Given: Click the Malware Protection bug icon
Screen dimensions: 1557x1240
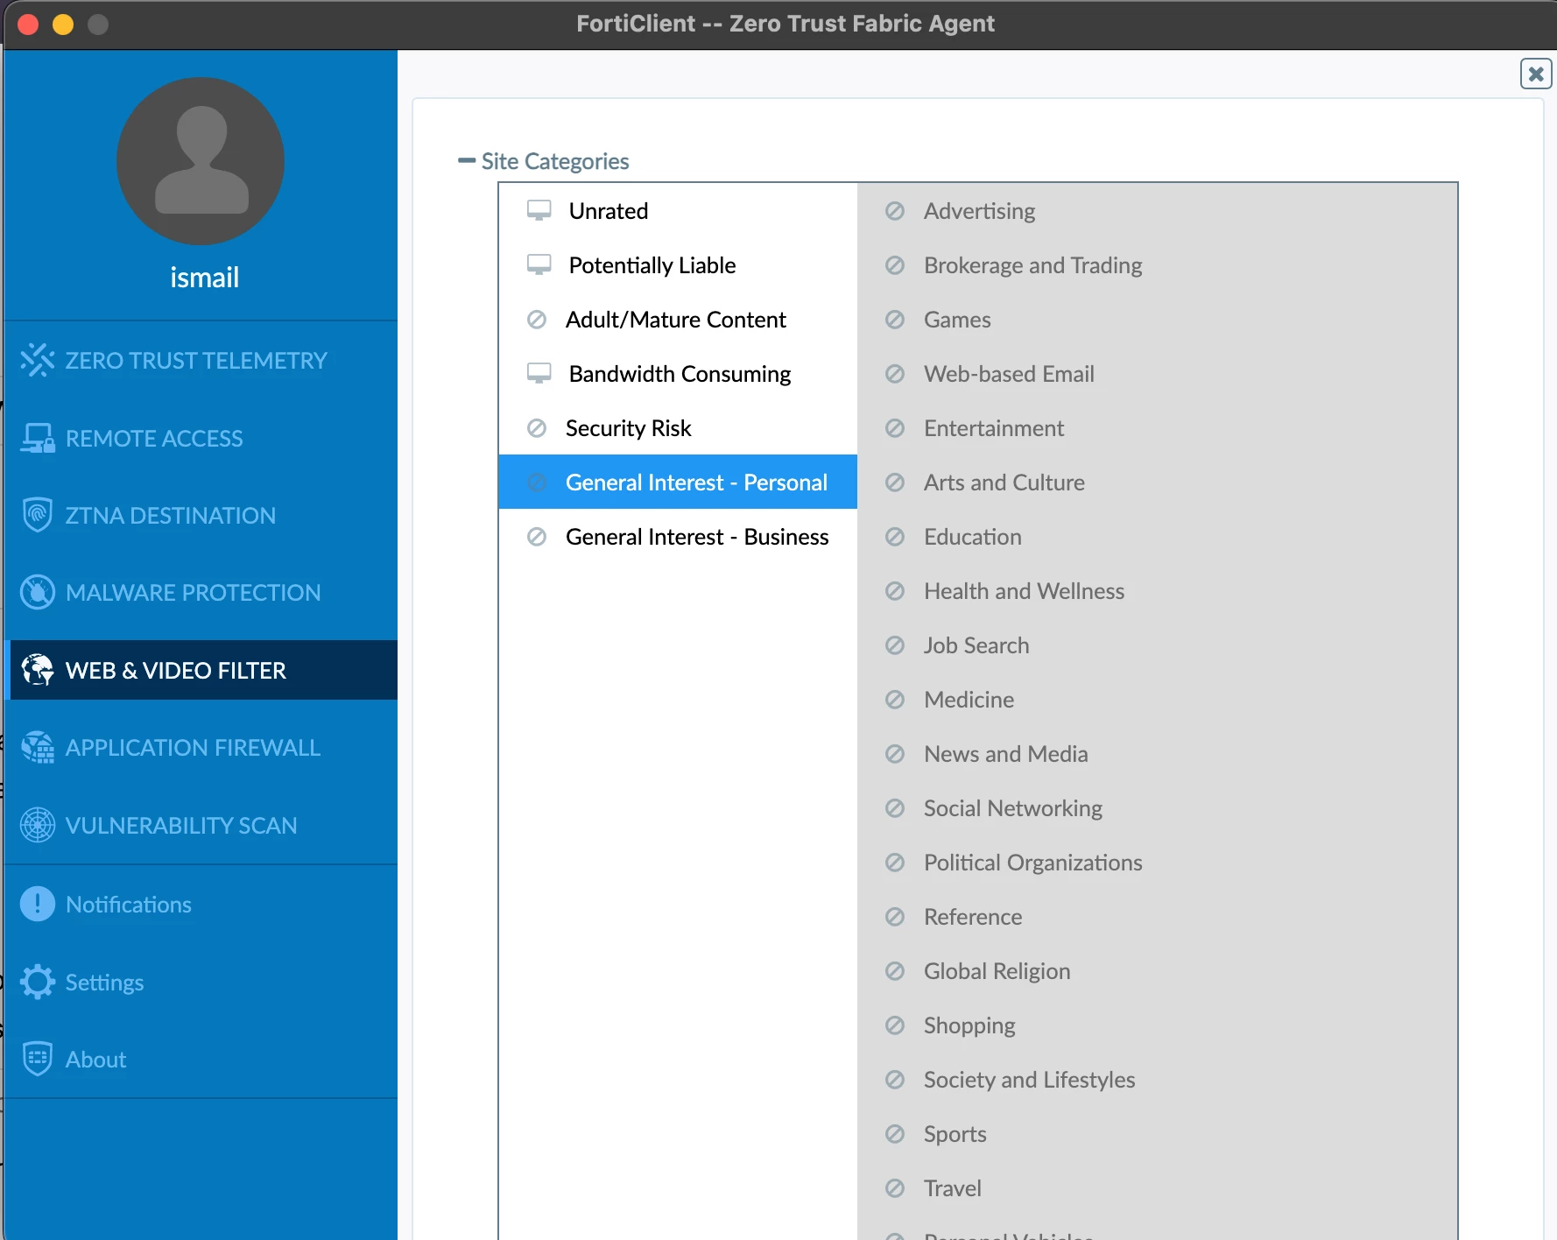Looking at the screenshot, I should pos(38,592).
